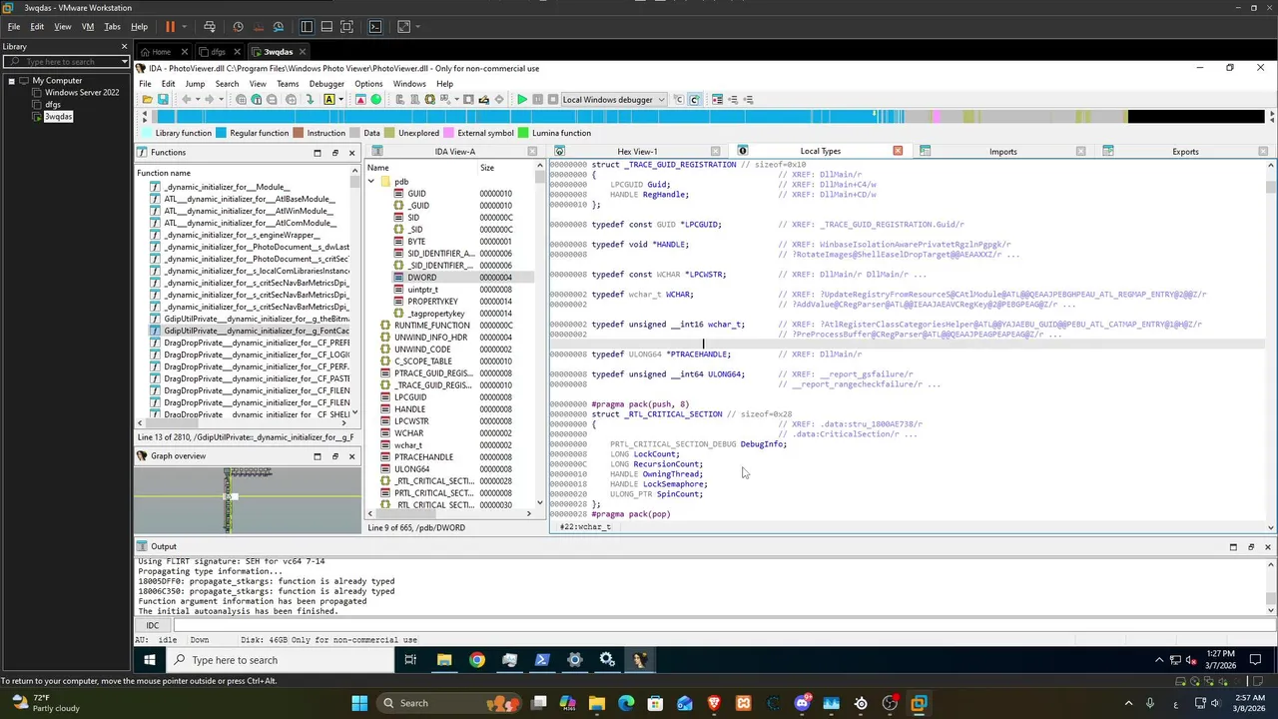Switch to the Hex View-1 tab
The height and width of the screenshot is (719, 1278).
[x=637, y=152]
